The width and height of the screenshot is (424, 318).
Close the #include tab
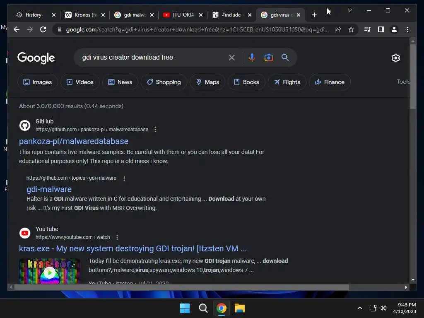(250, 15)
